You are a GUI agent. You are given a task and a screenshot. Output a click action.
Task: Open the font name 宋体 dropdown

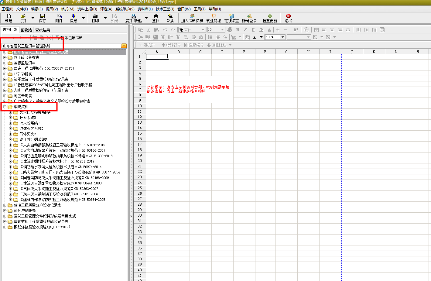pos(203,30)
